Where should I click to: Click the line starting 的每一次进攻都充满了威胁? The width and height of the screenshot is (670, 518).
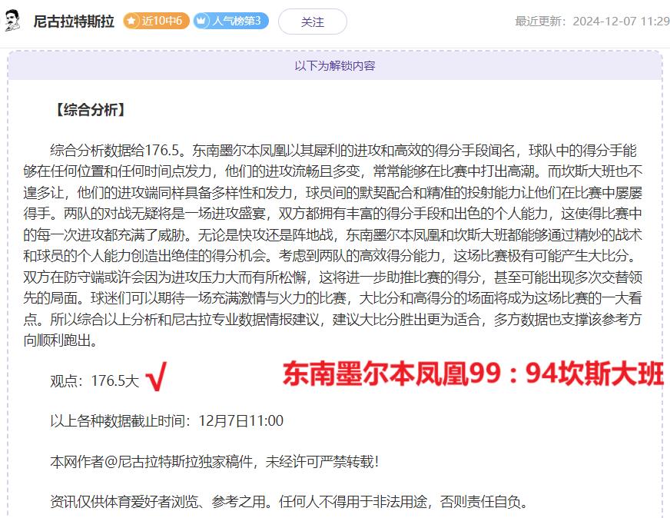pyautogui.click(x=333, y=234)
